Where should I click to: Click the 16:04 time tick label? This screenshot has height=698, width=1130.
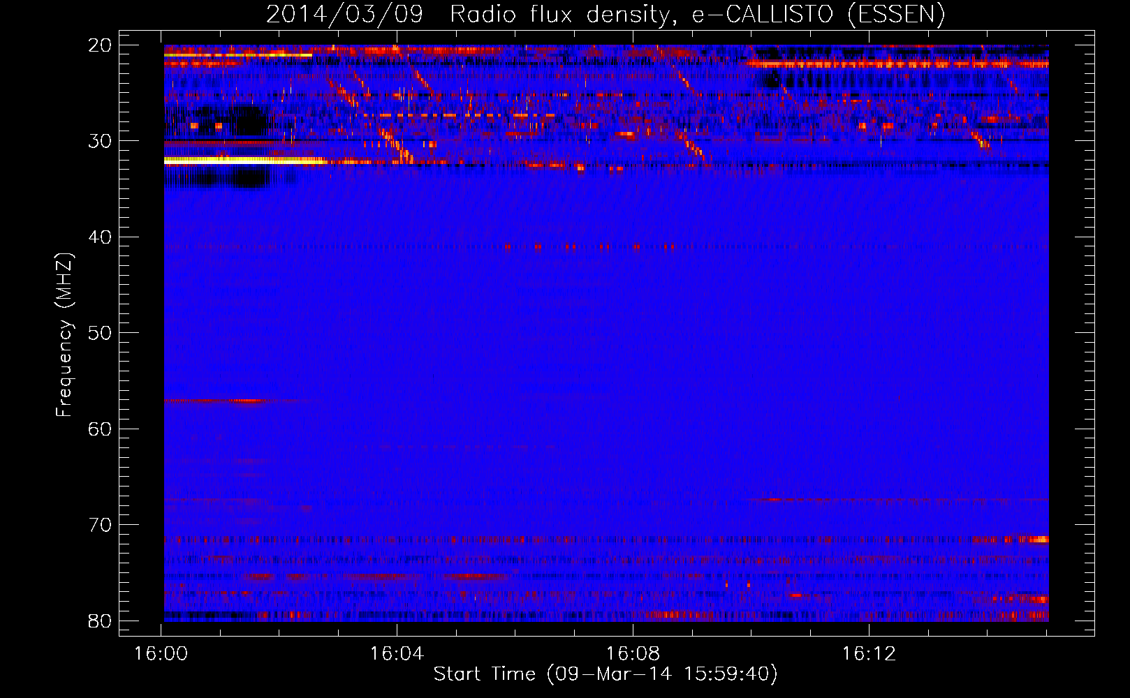397,654
